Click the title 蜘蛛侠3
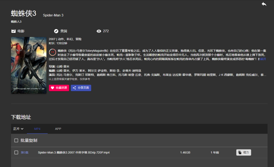 pyautogui.click(x=24, y=13)
